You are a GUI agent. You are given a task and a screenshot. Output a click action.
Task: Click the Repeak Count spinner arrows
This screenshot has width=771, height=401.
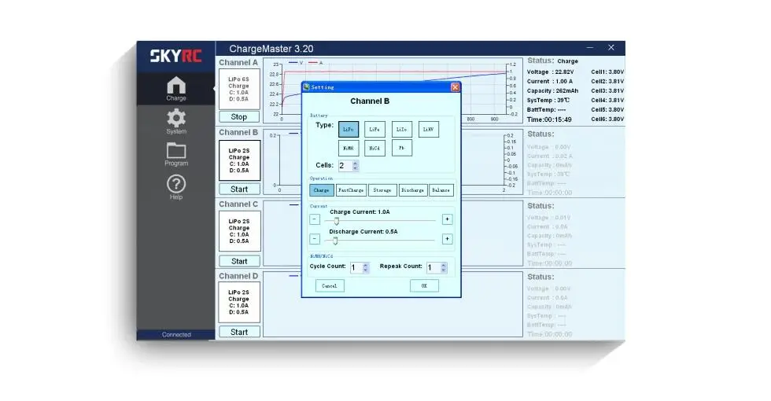(444, 268)
